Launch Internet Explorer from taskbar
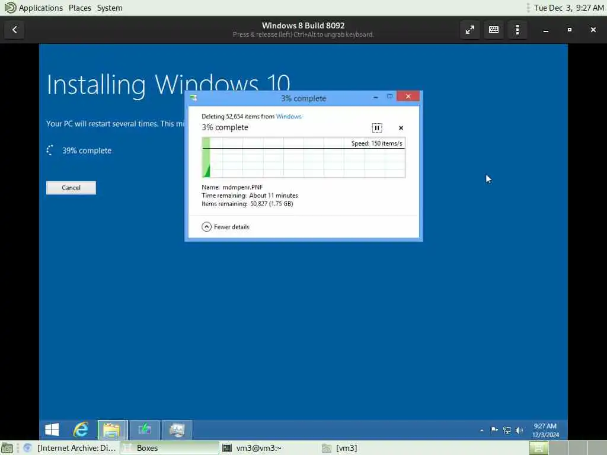 tap(81, 430)
